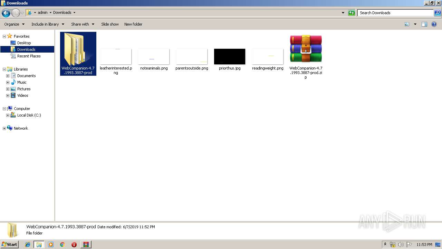
Task: Select the Pictures library
Action: pos(24,89)
